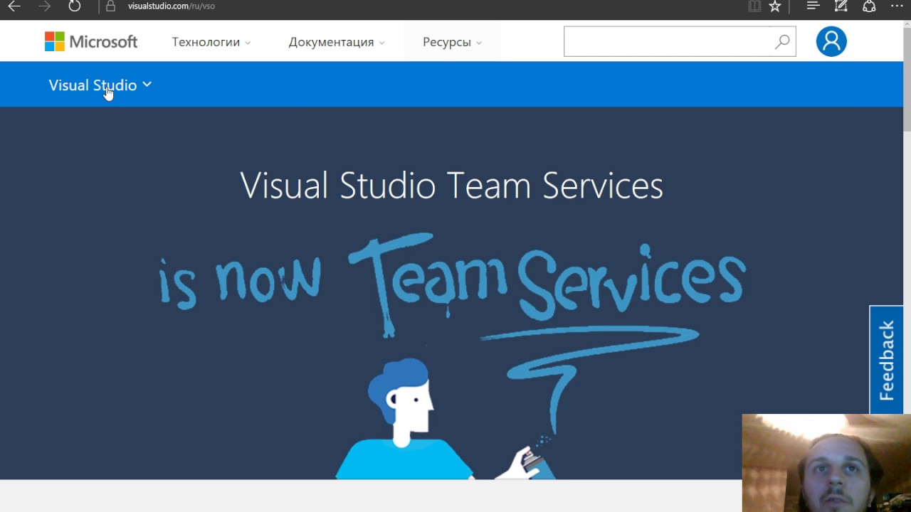Image resolution: width=911 pixels, height=512 pixels.
Task: Click the Visual Studio Team Services heading
Action: click(x=452, y=186)
